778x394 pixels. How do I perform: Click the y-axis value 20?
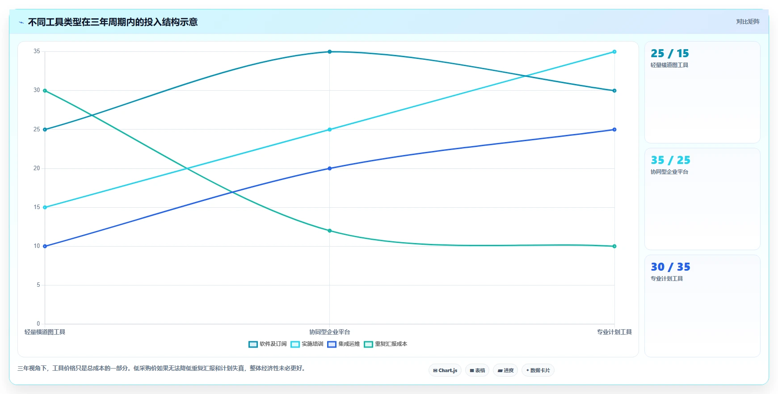(x=37, y=168)
